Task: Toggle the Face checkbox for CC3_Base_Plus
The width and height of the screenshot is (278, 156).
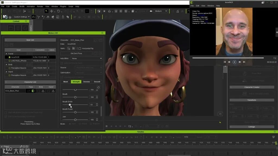Action: [x=28, y=91]
